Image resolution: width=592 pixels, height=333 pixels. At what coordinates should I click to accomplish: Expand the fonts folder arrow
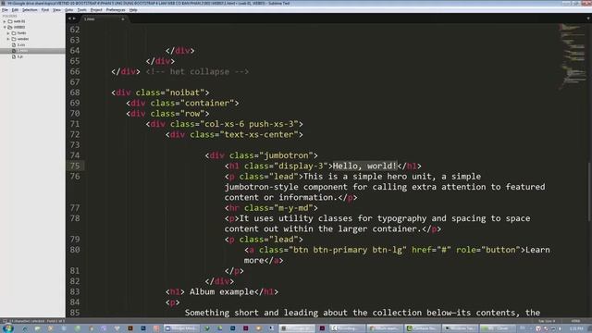click(8, 33)
